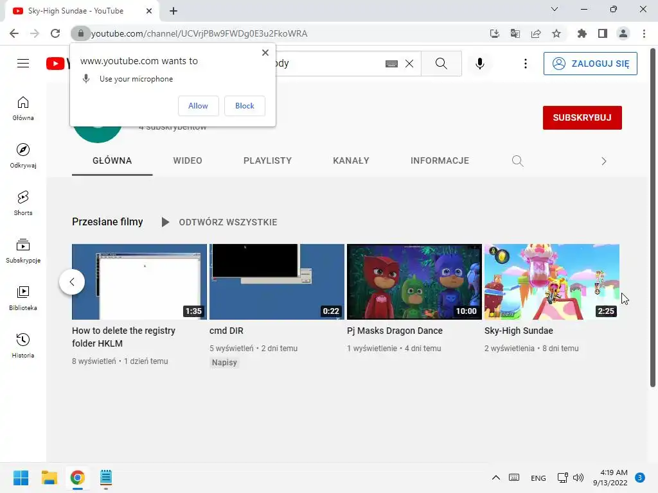Bookmark this tab with the star
The height and width of the screenshot is (493, 658).
click(x=556, y=33)
